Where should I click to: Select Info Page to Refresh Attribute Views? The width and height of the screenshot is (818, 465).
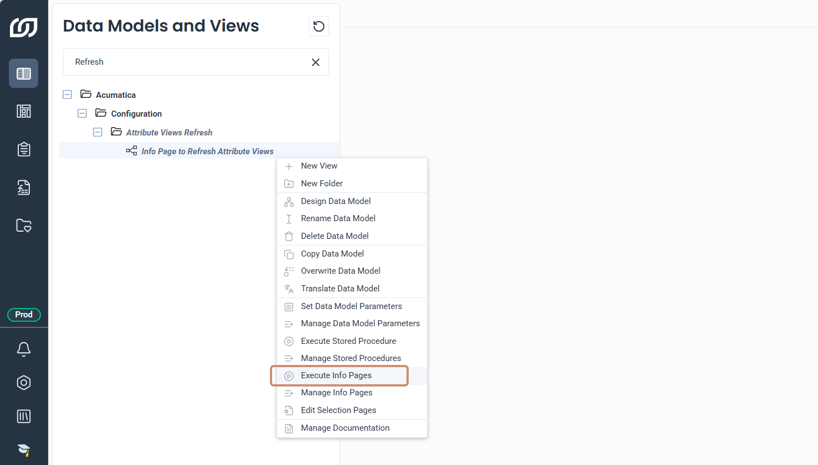[x=207, y=151]
